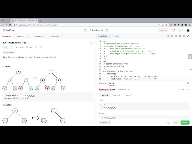Open the Auto dropdown in editor

pos(116,36)
